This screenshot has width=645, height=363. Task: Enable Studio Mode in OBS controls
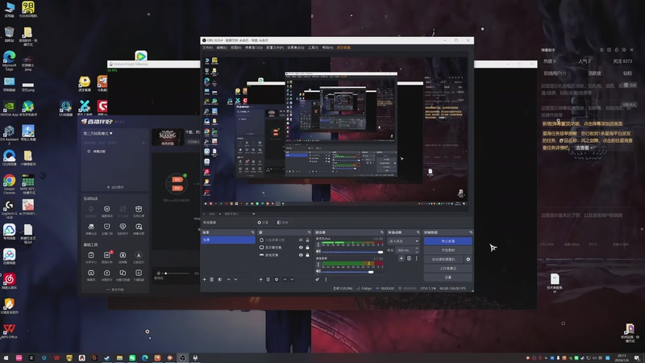[x=448, y=269]
